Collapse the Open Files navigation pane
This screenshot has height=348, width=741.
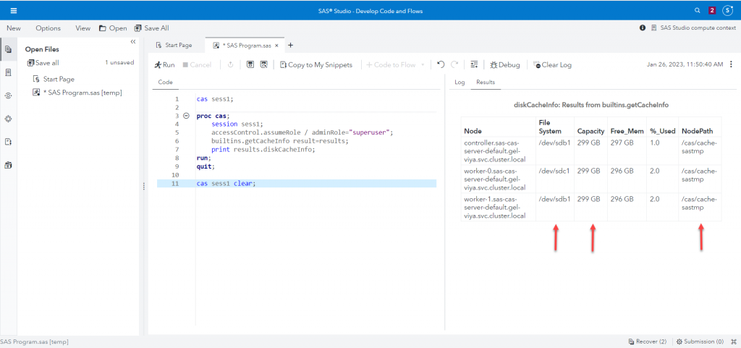[133, 42]
